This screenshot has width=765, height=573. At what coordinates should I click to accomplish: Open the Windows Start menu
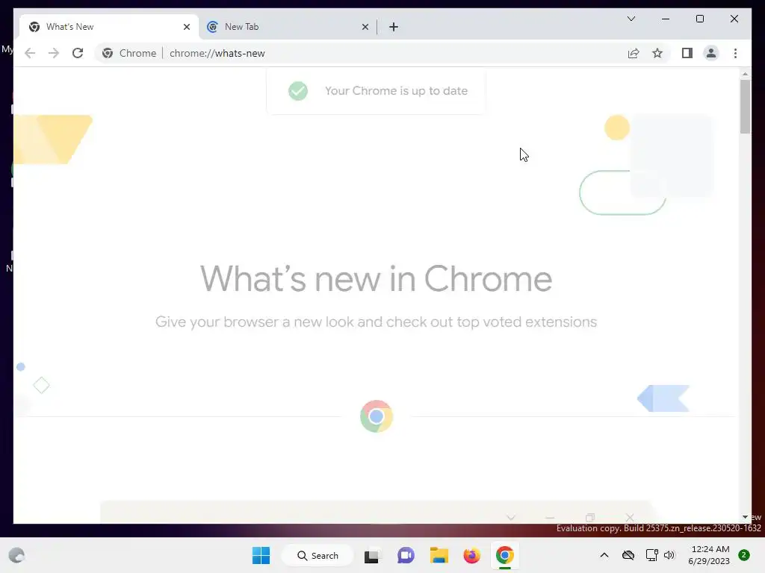tap(261, 555)
